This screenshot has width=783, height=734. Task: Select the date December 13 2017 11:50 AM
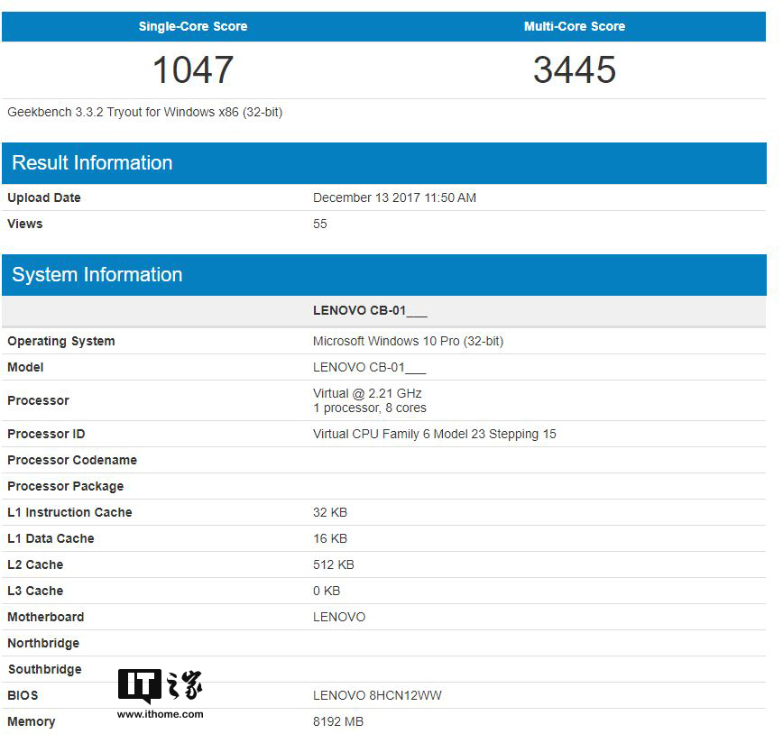coord(394,197)
